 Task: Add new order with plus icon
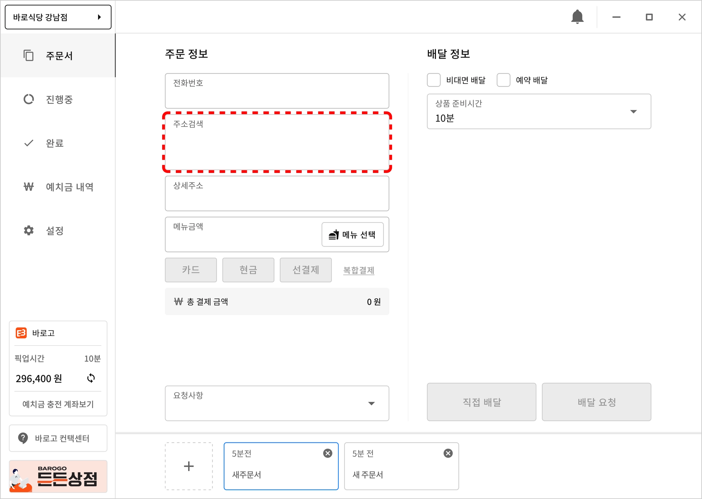189,466
